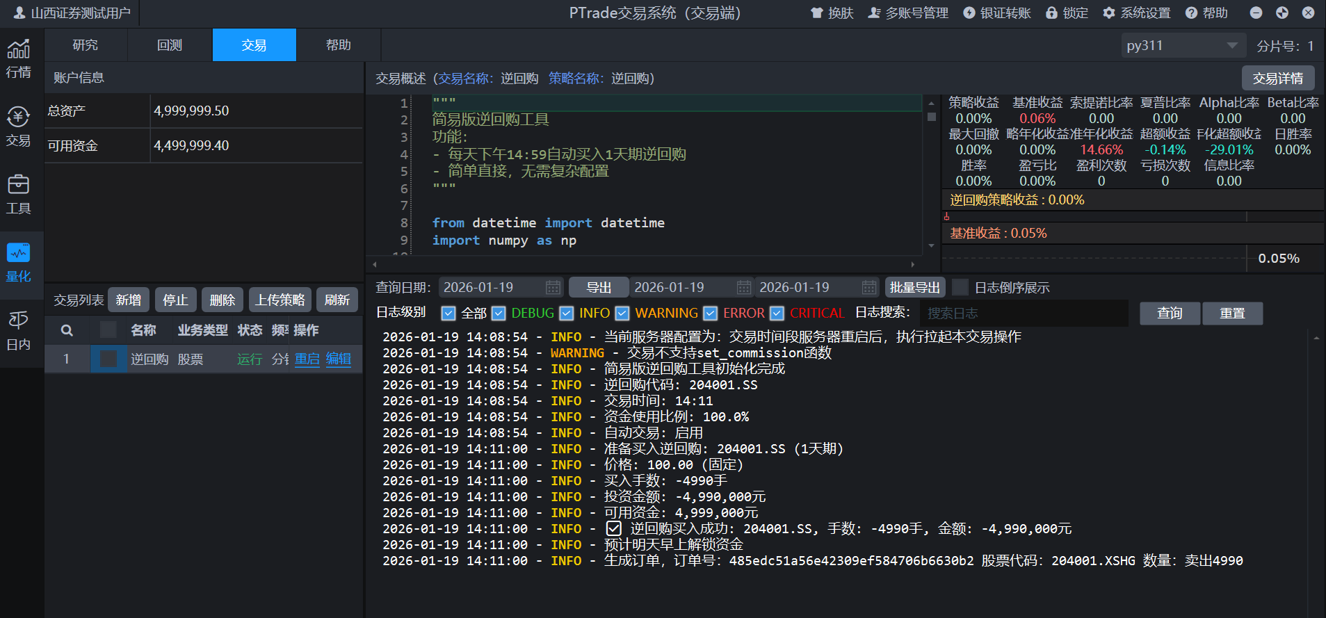Switch to the 研究 tab
This screenshot has height=618, width=1326.
(86, 45)
